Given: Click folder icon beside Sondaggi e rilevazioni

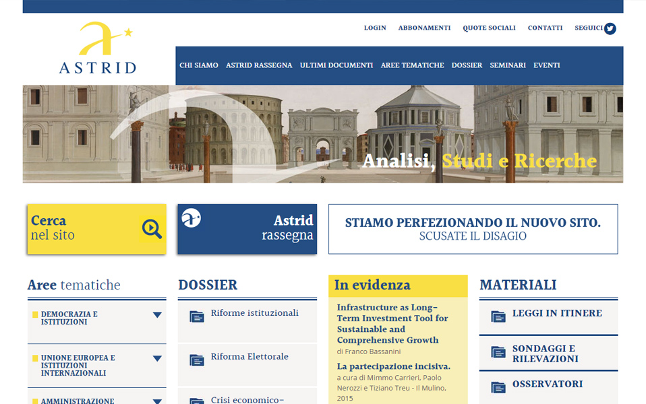Looking at the screenshot, I should pos(498,352).
